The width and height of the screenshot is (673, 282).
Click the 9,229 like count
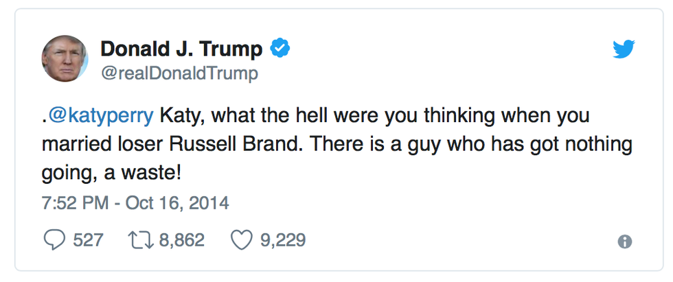pyautogui.click(x=282, y=240)
